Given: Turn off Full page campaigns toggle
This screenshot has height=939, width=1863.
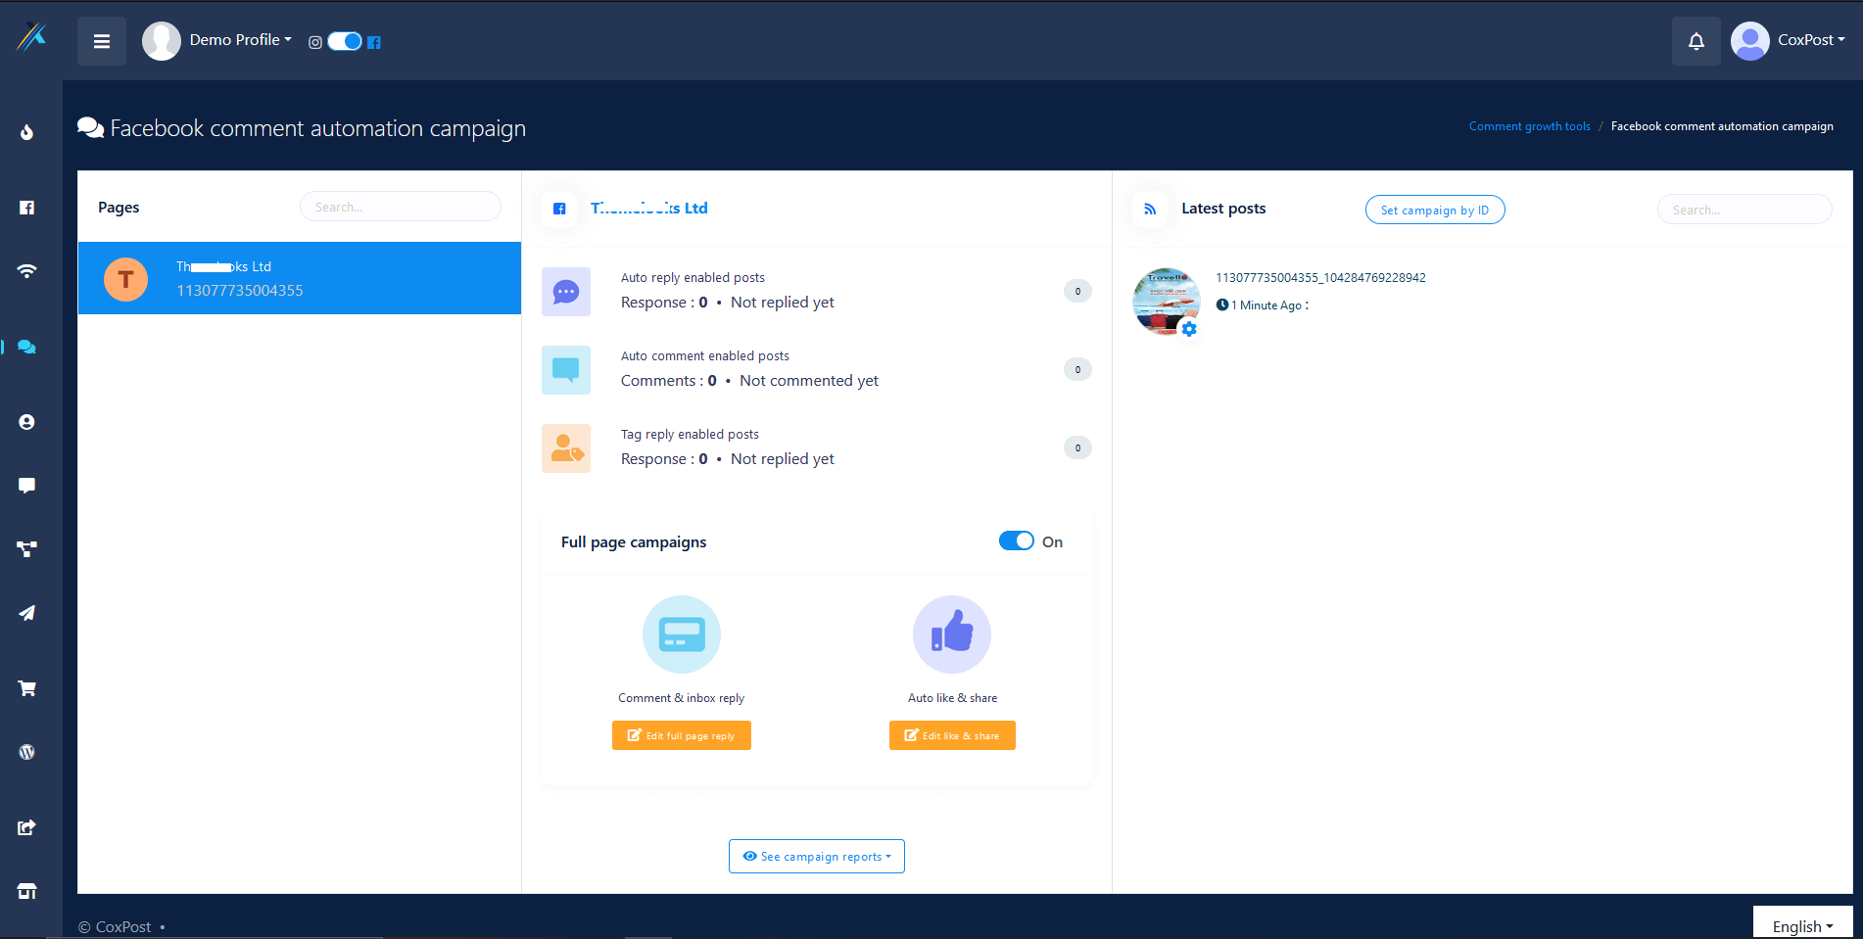Looking at the screenshot, I should [x=1016, y=541].
